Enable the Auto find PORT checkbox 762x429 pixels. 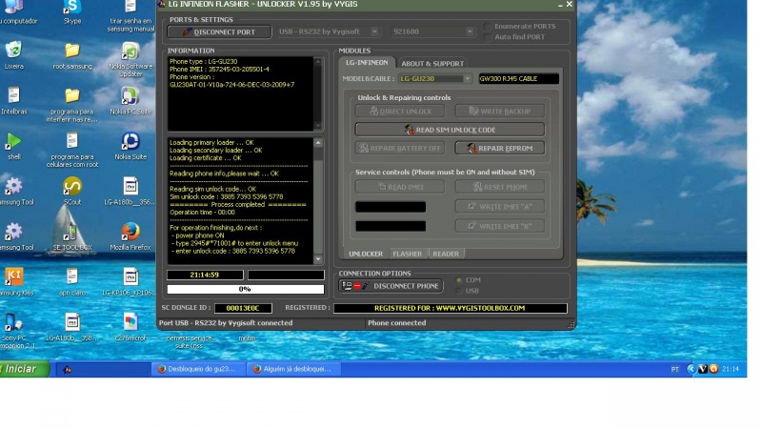pyautogui.click(x=488, y=37)
